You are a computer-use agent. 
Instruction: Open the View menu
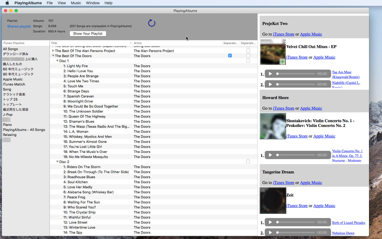click(62, 3)
